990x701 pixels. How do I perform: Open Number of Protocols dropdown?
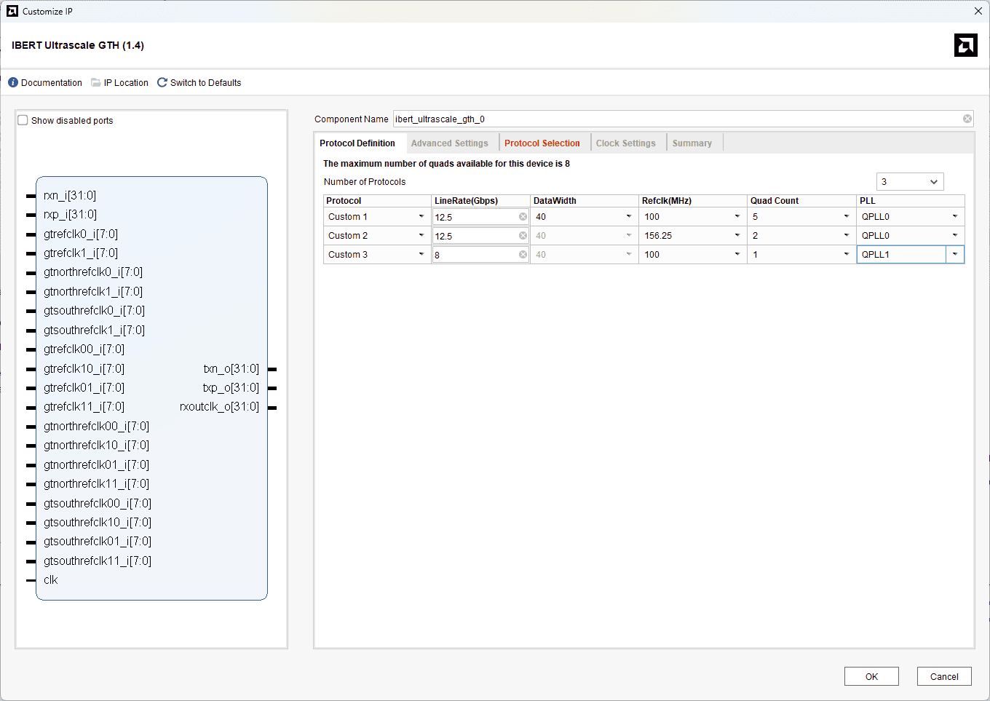click(910, 182)
